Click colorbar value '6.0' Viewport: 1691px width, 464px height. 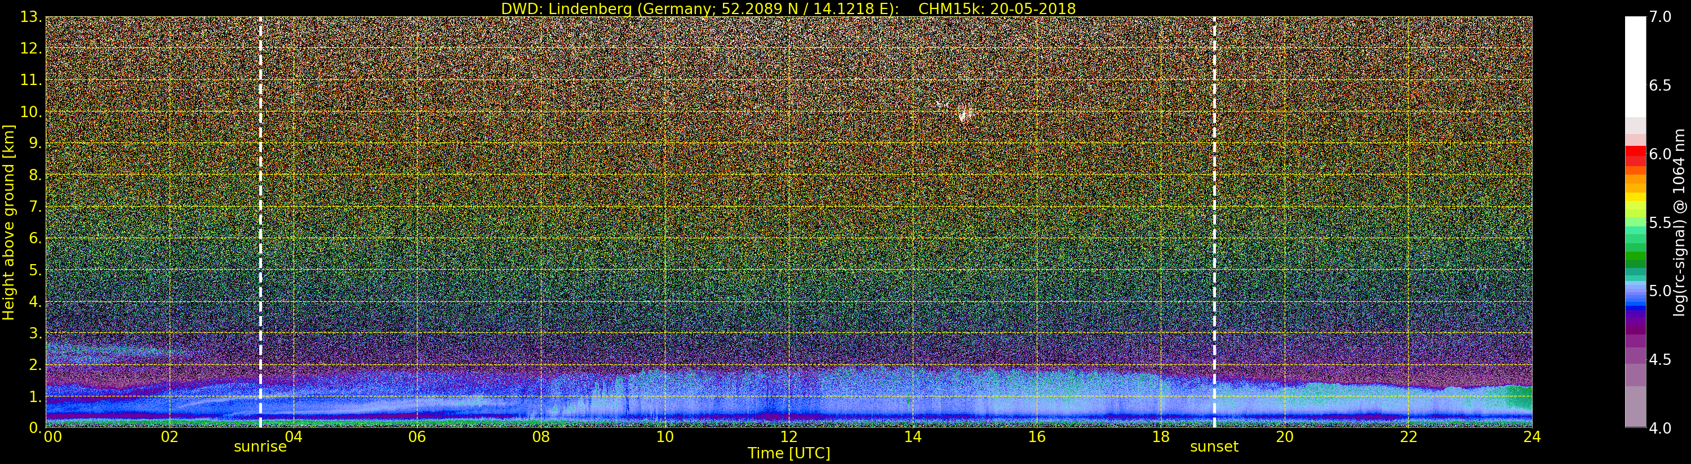coord(1660,154)
